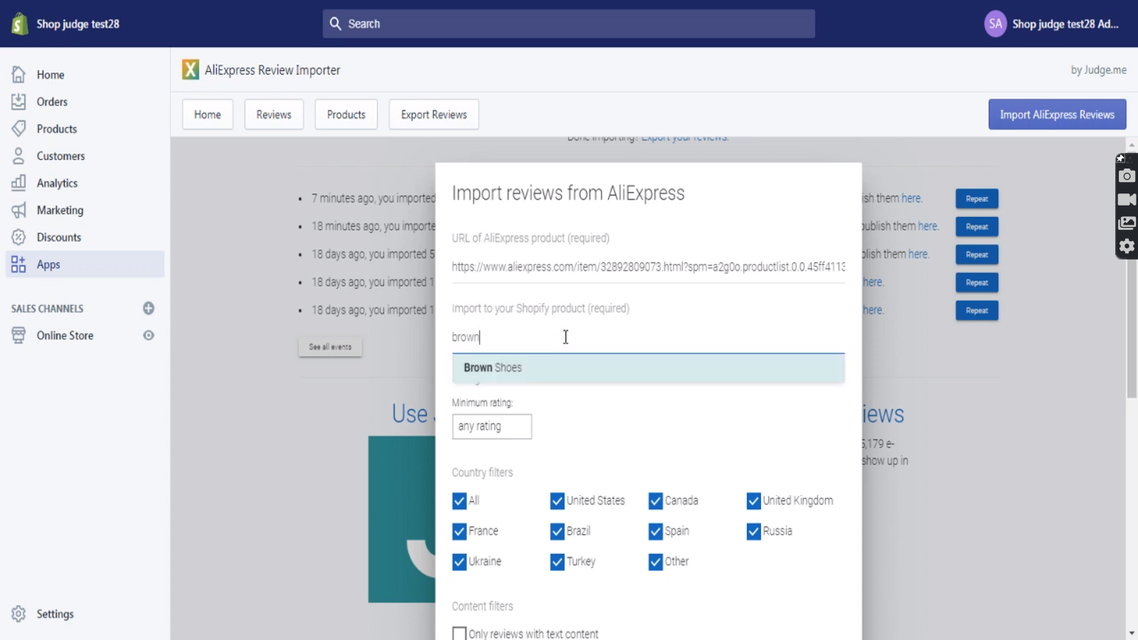The width and height of the screenshot is (1138, 640).
Task: Open the Orders sidebar icon
Action: 18,102
